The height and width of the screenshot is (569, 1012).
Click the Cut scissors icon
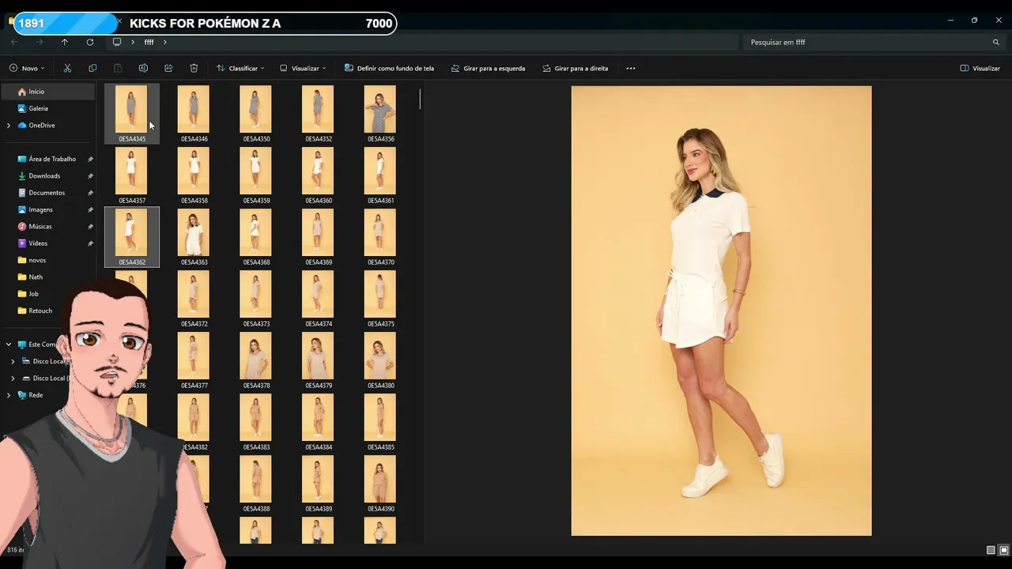coord(67,68)
